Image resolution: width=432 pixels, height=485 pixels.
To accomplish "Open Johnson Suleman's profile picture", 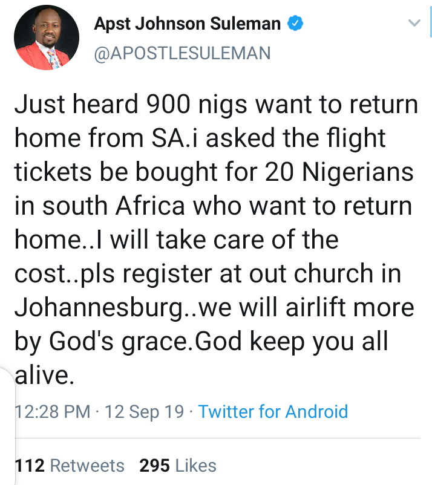I will click(46, 40).
